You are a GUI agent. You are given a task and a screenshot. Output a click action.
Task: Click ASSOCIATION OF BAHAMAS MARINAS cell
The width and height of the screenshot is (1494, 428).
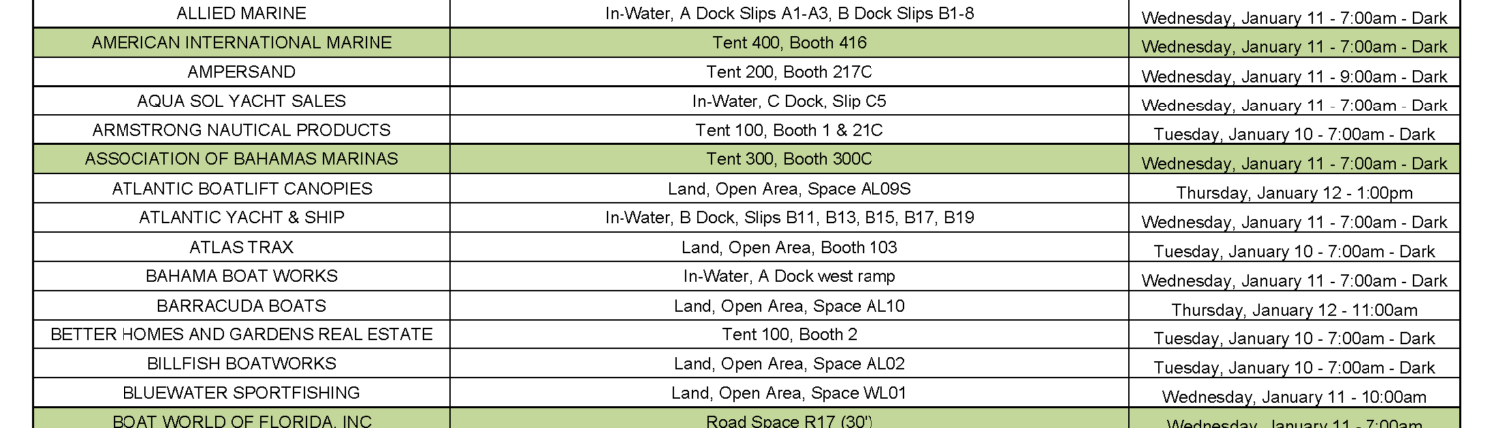point(241,159)
